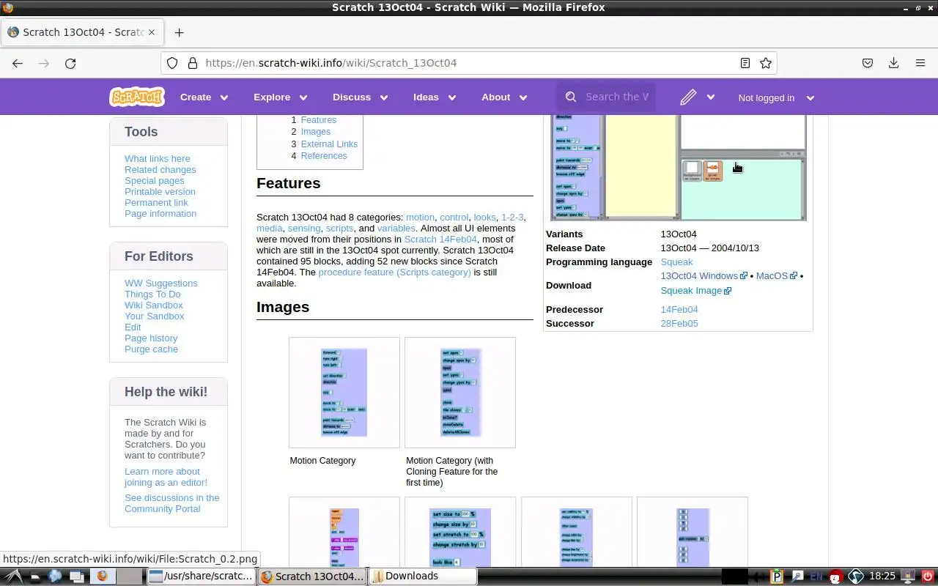938x586 pixels.
Task: Open Printable version link
Action: tap(160, 192)
